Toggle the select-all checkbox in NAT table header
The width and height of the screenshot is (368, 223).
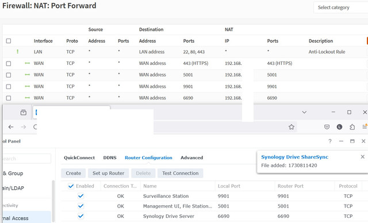point(9,41)
